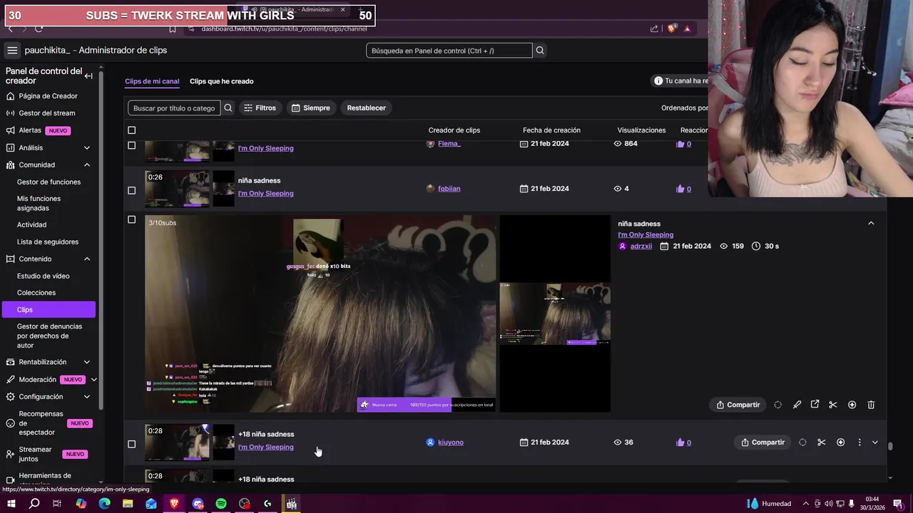Click thumbs-up reactions on fqbiian's clip
This screenshot has height=513, width=913.
683,189
